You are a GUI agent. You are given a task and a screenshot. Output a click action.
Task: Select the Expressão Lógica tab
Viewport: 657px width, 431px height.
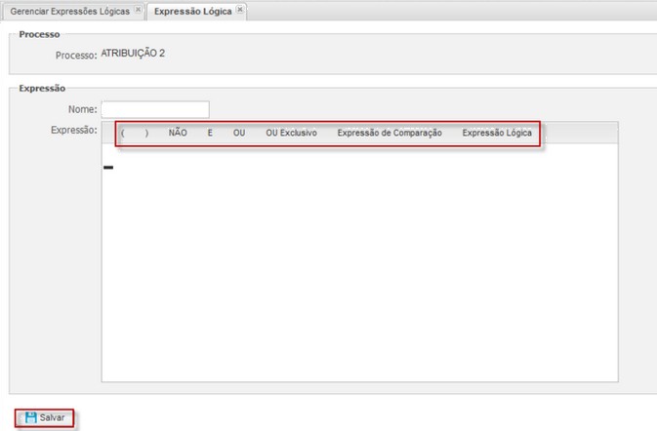coord(192,12)
